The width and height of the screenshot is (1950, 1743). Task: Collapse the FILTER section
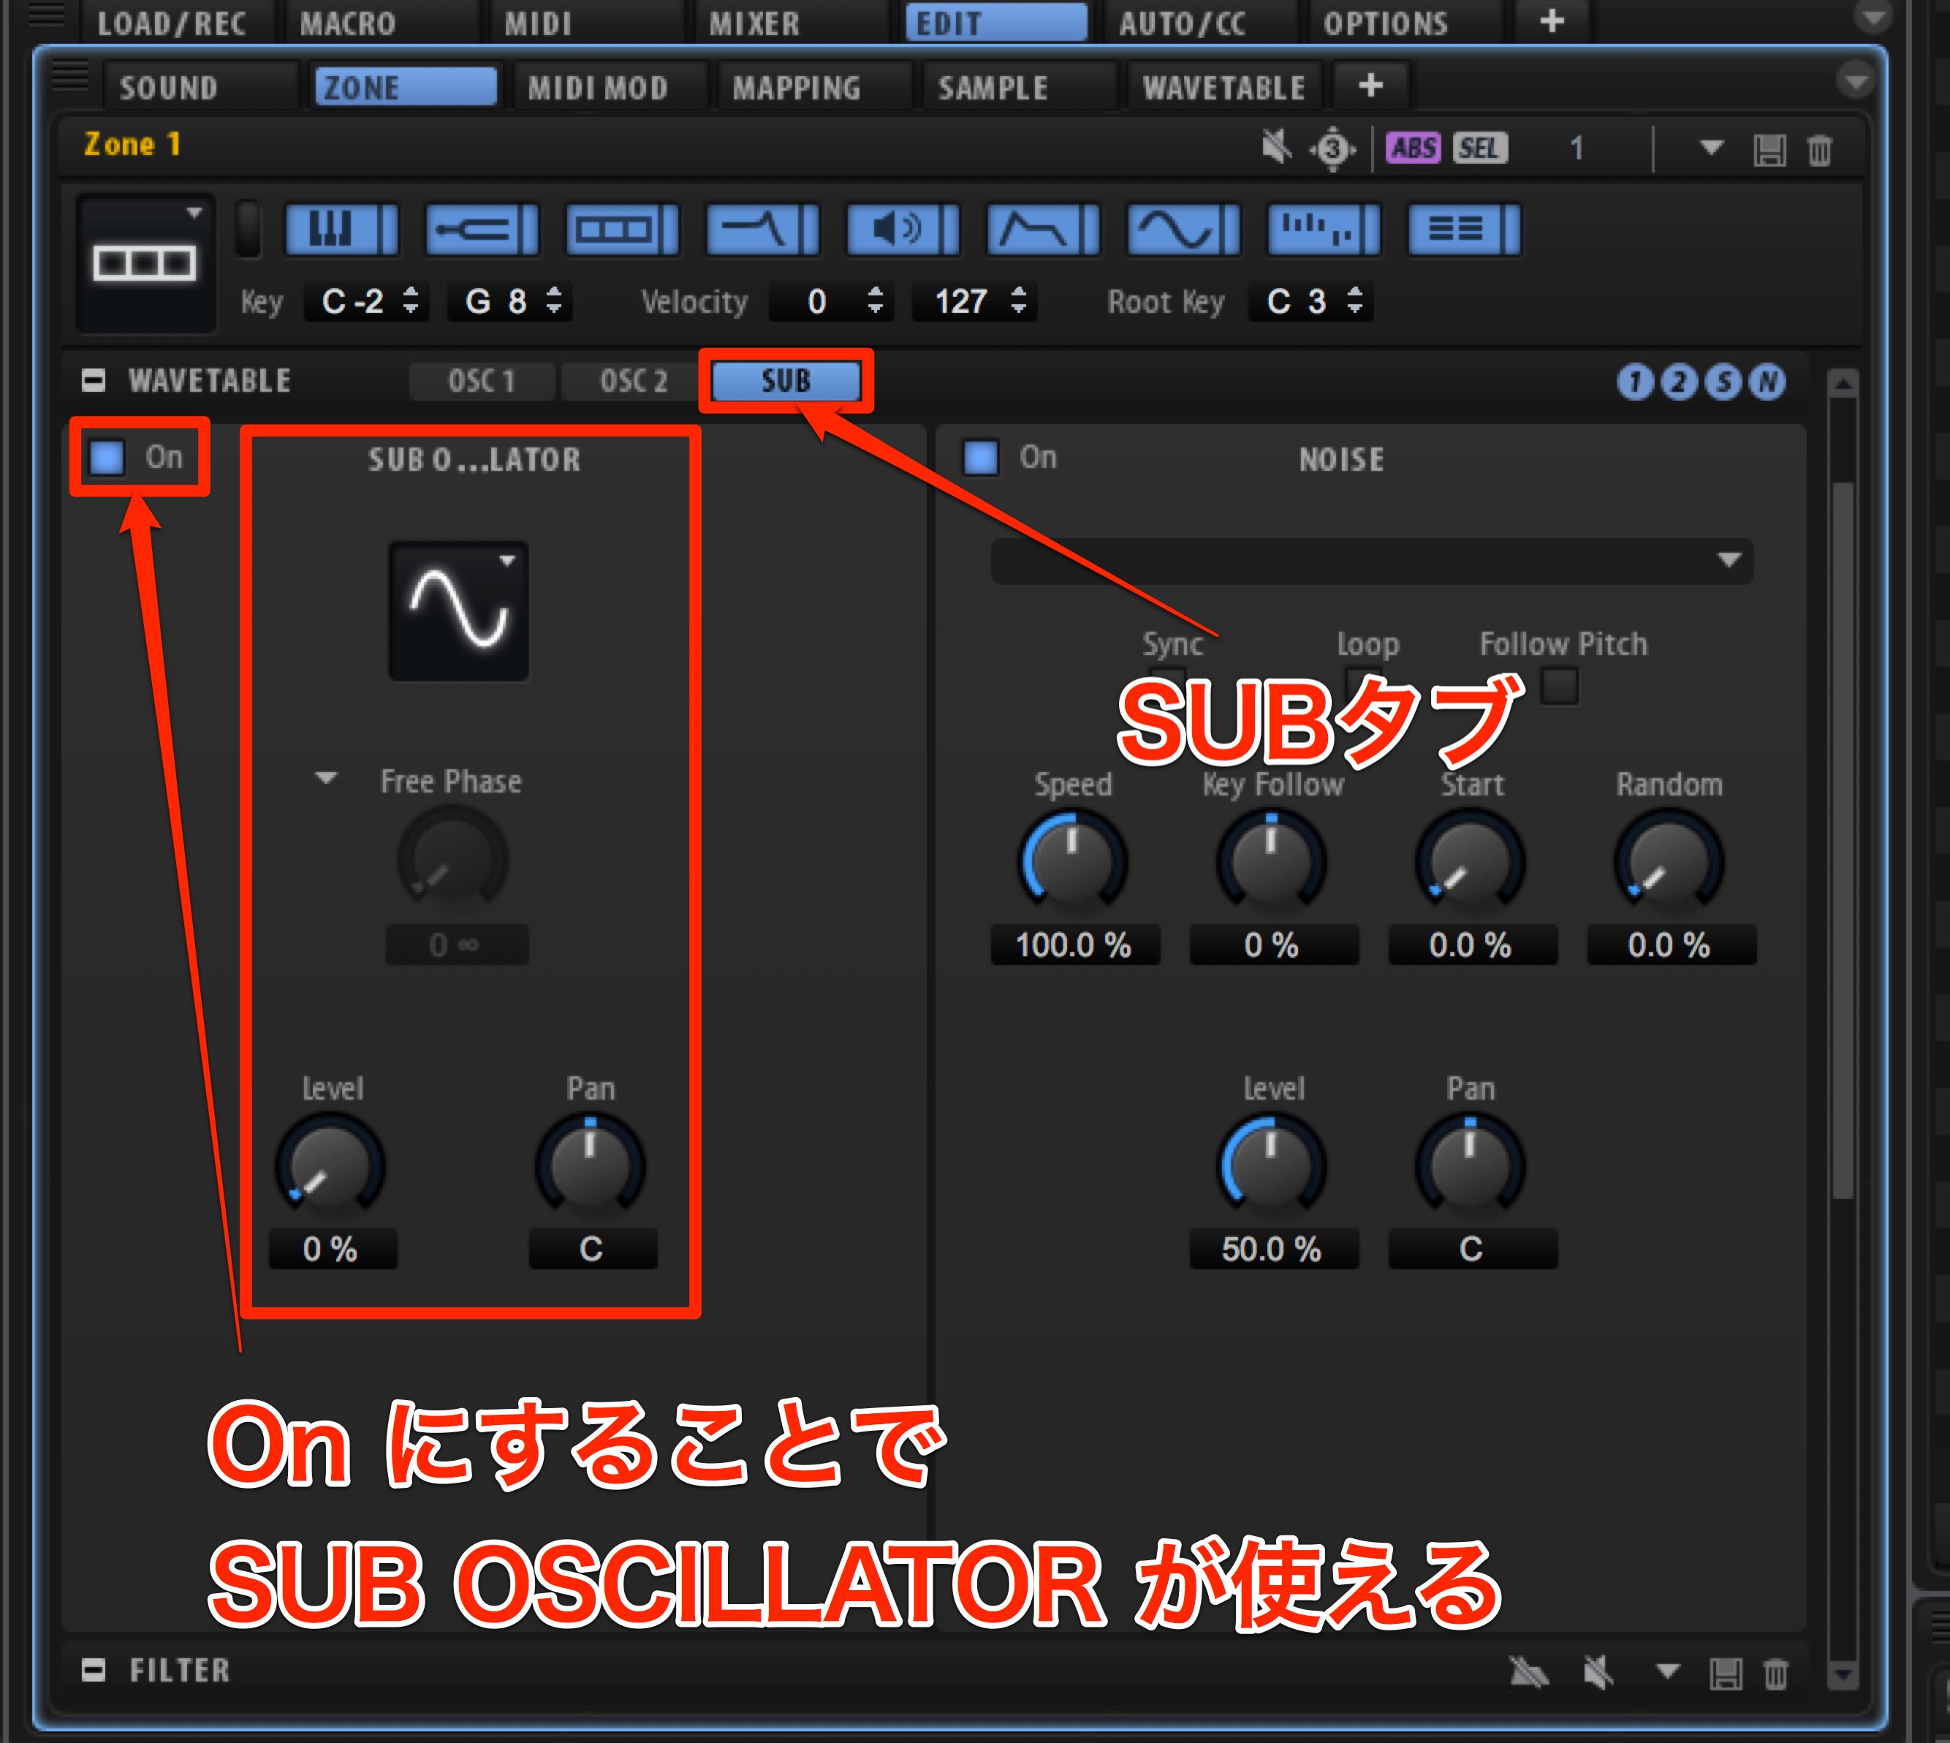click(x=93, y=1670)
